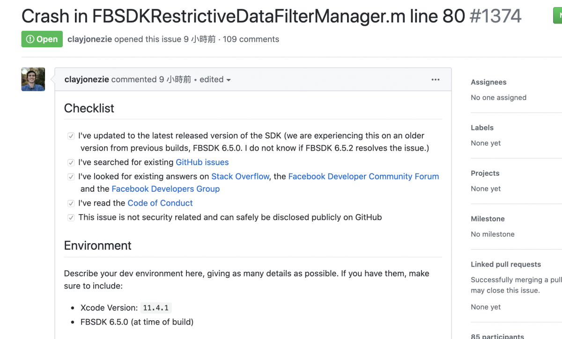Open the Projects sidebar section
Viewport: 562px width, 339px height.
[x=485, y=173]
